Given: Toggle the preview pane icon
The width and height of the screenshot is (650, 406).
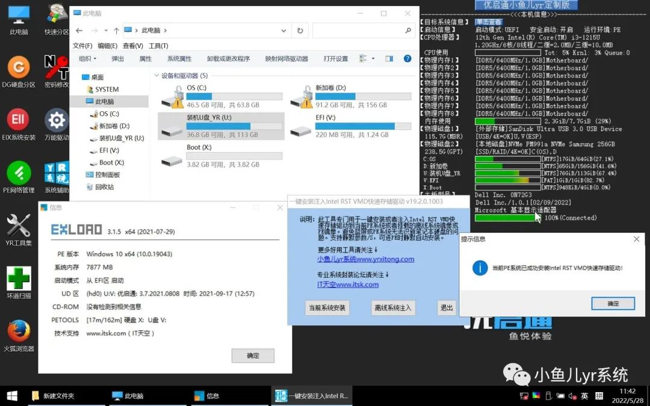Looking at the screenshot, I should click(389, 59).
